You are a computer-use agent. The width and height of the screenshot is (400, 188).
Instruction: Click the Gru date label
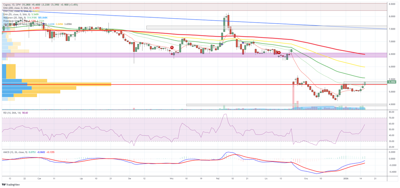click(x=306, y=178)
